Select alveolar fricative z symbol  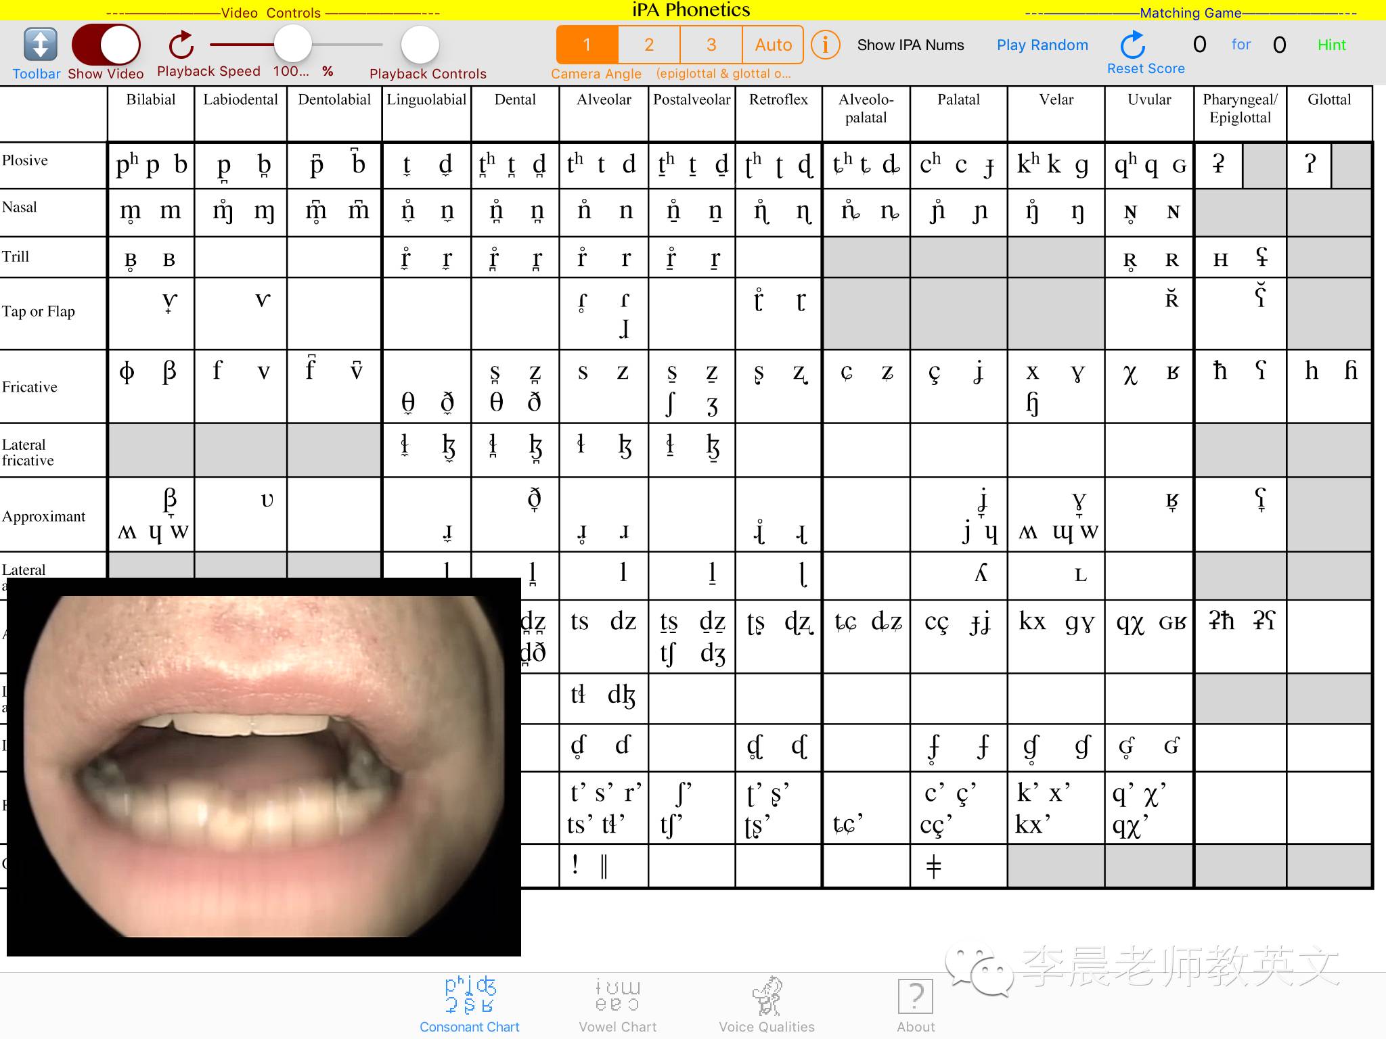(623, 372)
